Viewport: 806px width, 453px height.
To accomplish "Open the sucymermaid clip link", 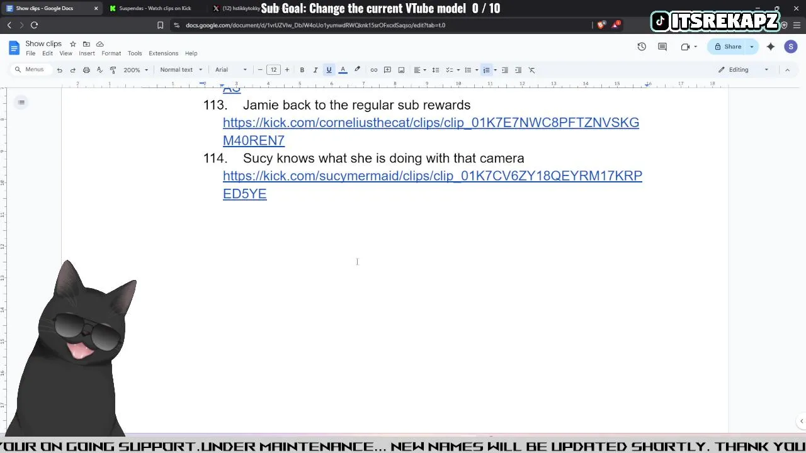I will click(x=433, y=184).
